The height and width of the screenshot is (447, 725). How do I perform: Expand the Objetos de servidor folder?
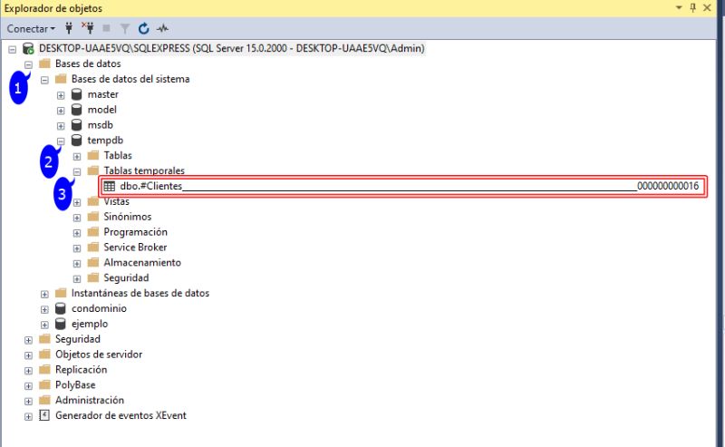(29, 355)
